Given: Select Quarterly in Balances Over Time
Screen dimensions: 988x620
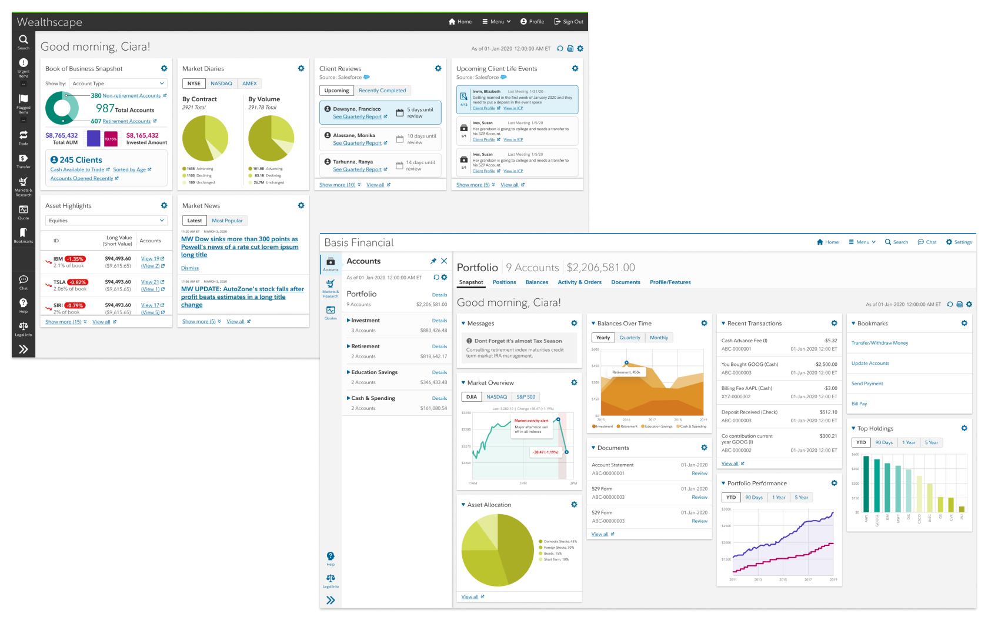Looking at the screenshot, I should [x=629, y=338].
